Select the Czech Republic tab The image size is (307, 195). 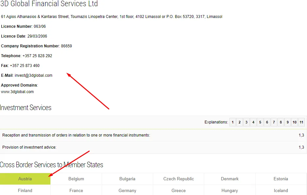179,179
